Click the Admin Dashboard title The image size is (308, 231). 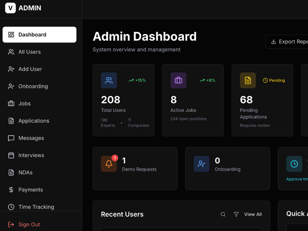click(144, 36)
